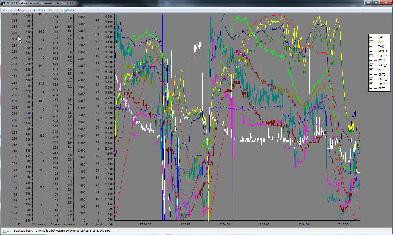393x235 pixels.
Task: Open the Flight menu
Action: click(x=20, y=10)
